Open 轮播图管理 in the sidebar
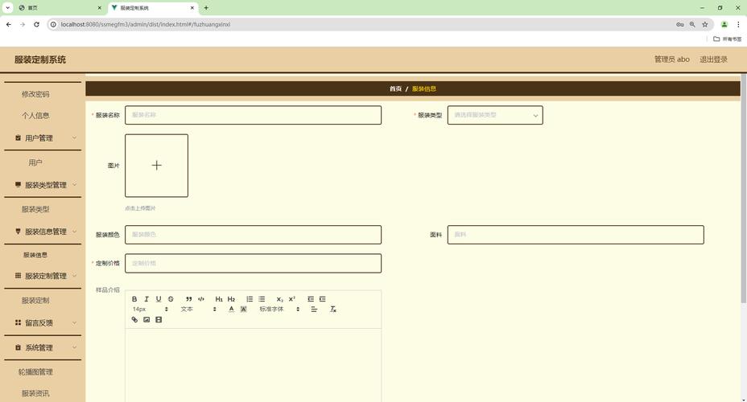This screenshot has width=747, height=402. coord(35,372)
